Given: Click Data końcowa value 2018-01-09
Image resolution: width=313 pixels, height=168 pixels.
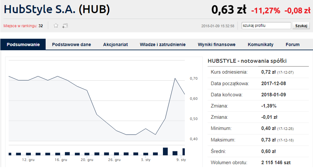Looking at the screenshot, I should [274, 95].
